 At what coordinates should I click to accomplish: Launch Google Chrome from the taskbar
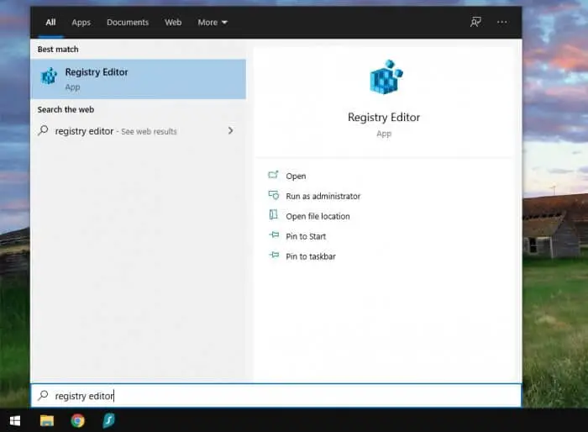77,421
